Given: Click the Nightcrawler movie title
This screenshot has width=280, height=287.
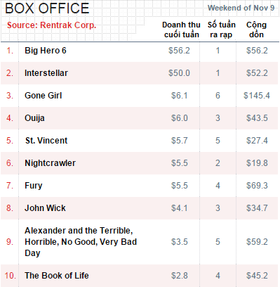Looking at the screenshot, I should tap(50, 163).
